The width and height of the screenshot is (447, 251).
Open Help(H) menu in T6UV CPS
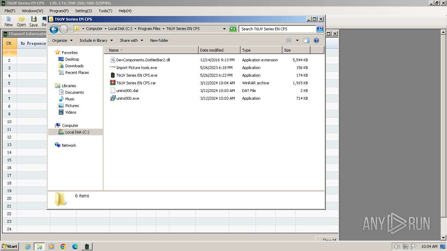[125, 11]
